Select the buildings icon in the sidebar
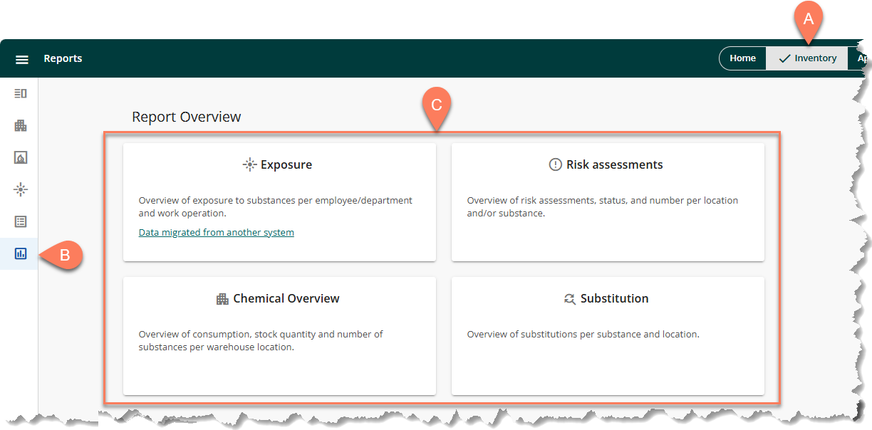The height and width of the screenshot is (430, 872). pos(21,125)
